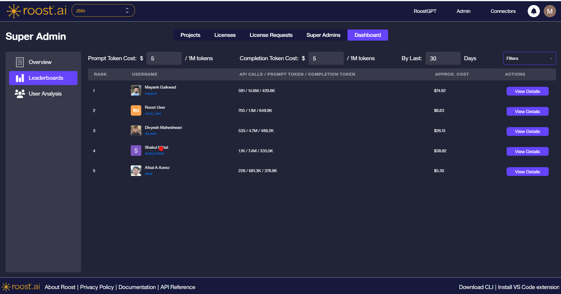The height and width of the screenshot is (294, 561).
Task: Open the profile avatar menu
Action: coord(549,11)
